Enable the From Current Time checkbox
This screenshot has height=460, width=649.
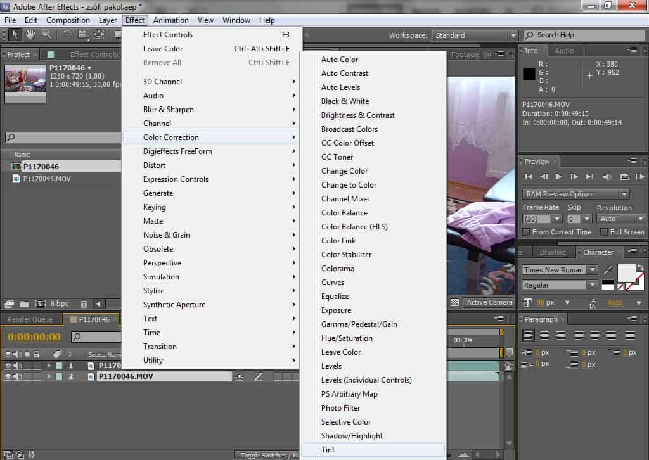(527, 232)
